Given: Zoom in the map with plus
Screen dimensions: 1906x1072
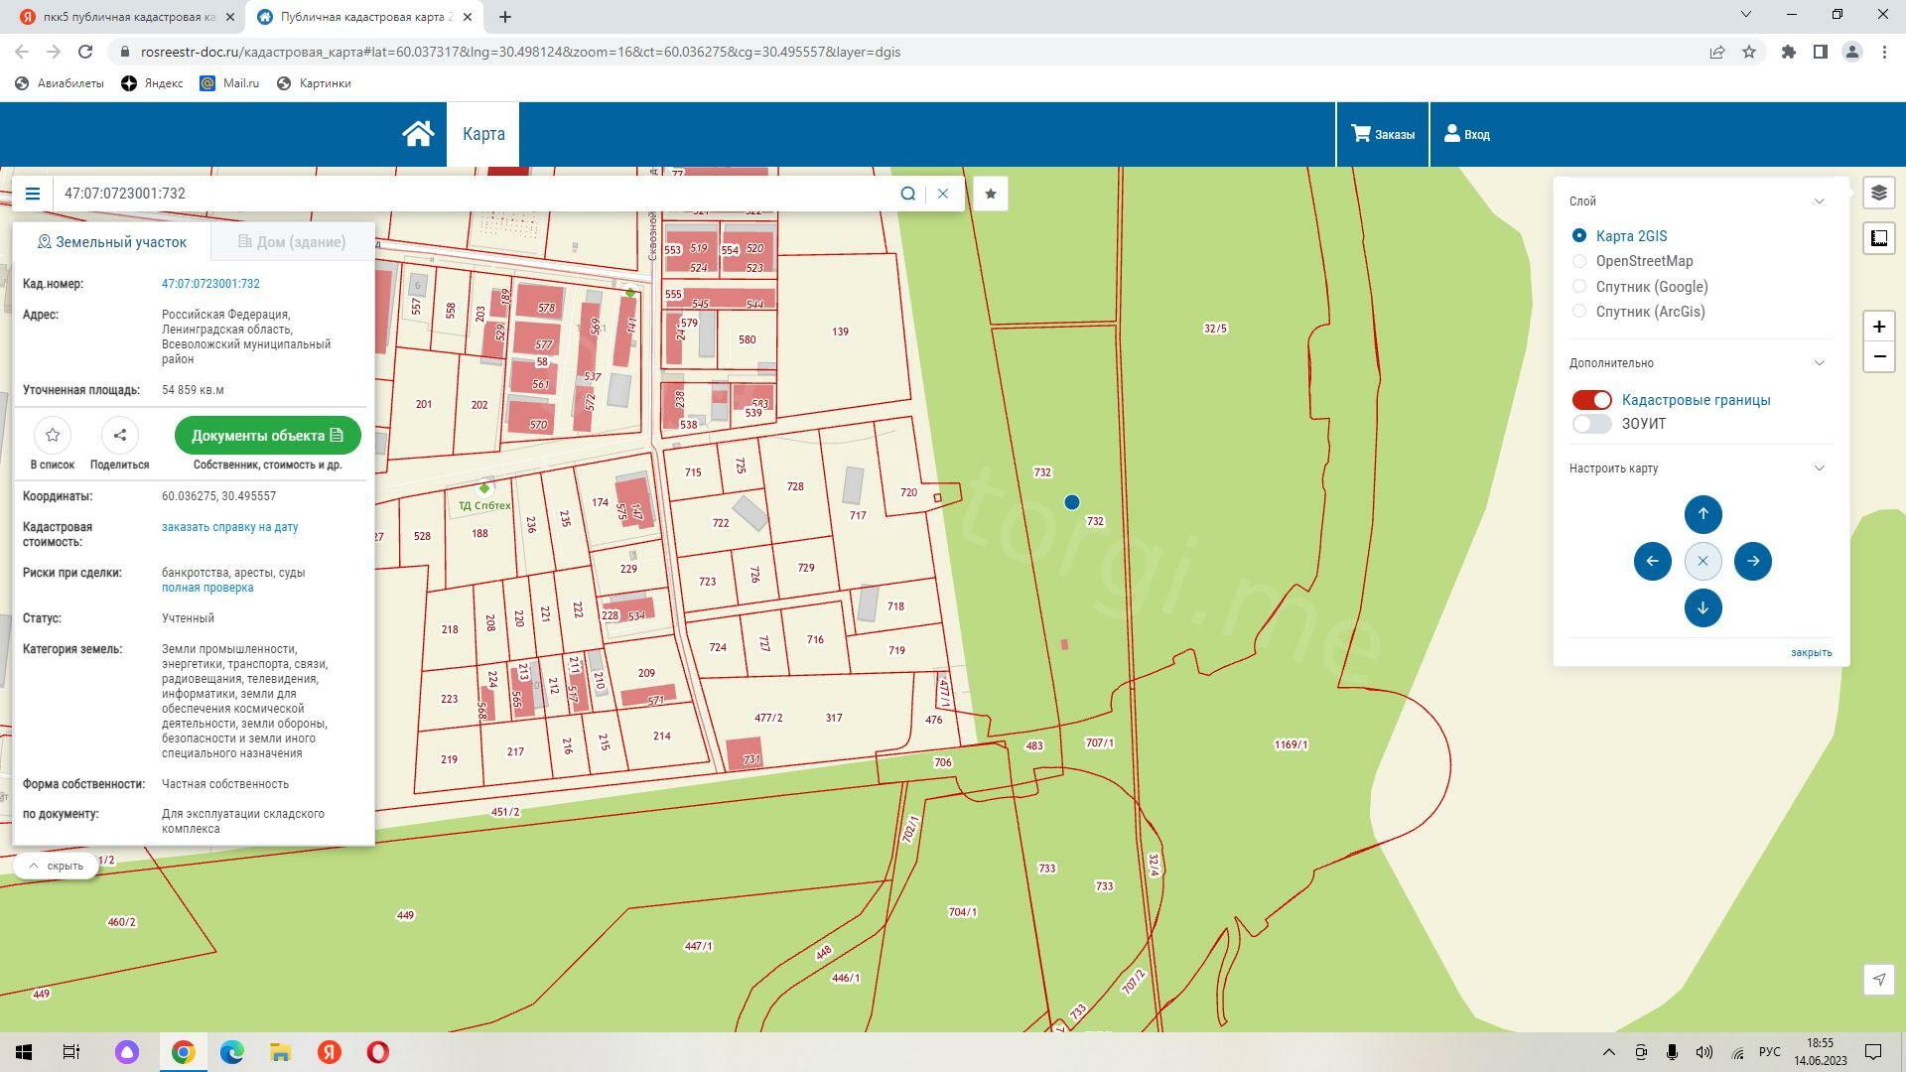Looking at the screenshot, I should tap(1878, 327).
